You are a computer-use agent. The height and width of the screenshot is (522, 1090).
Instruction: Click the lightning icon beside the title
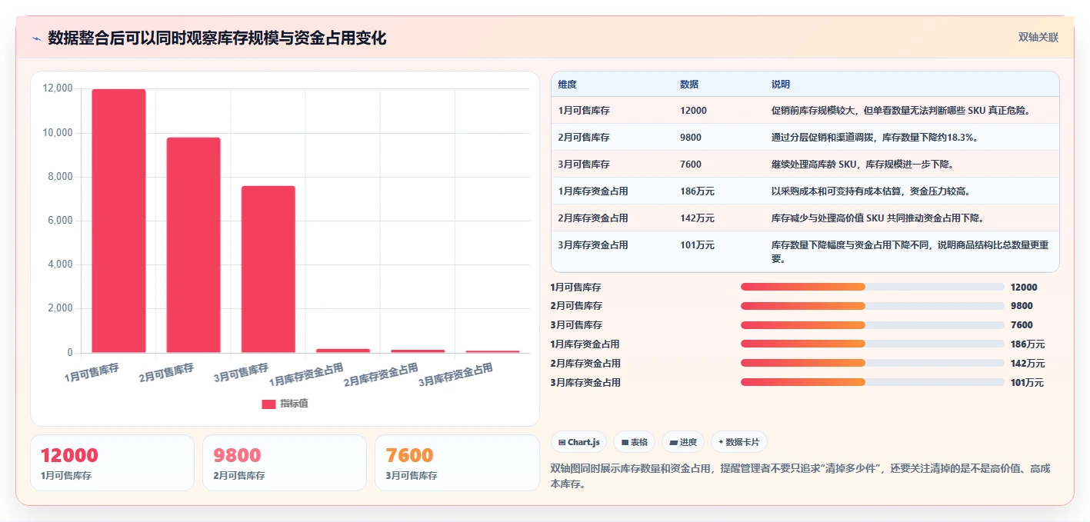(36, 38)
